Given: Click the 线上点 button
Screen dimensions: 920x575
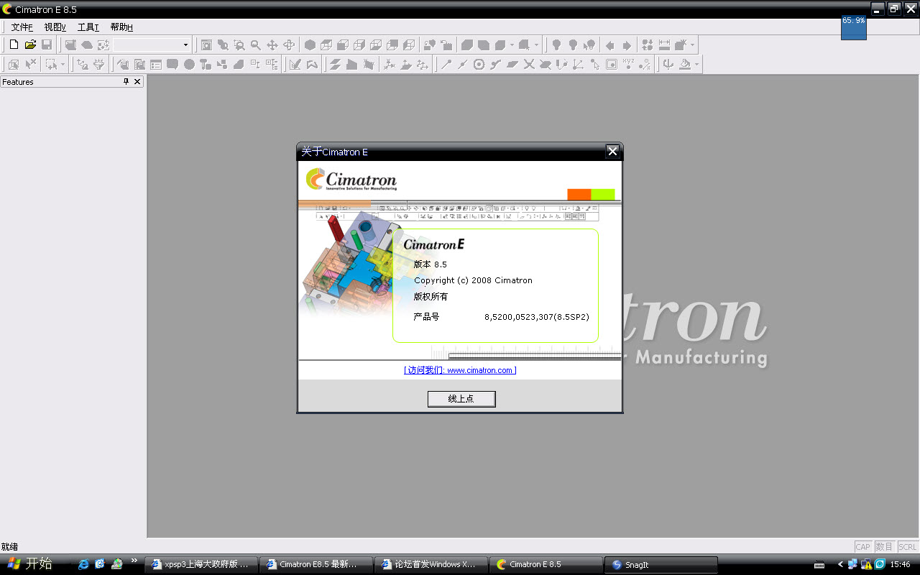Looking at the screenshot, I should pos(461,399).
